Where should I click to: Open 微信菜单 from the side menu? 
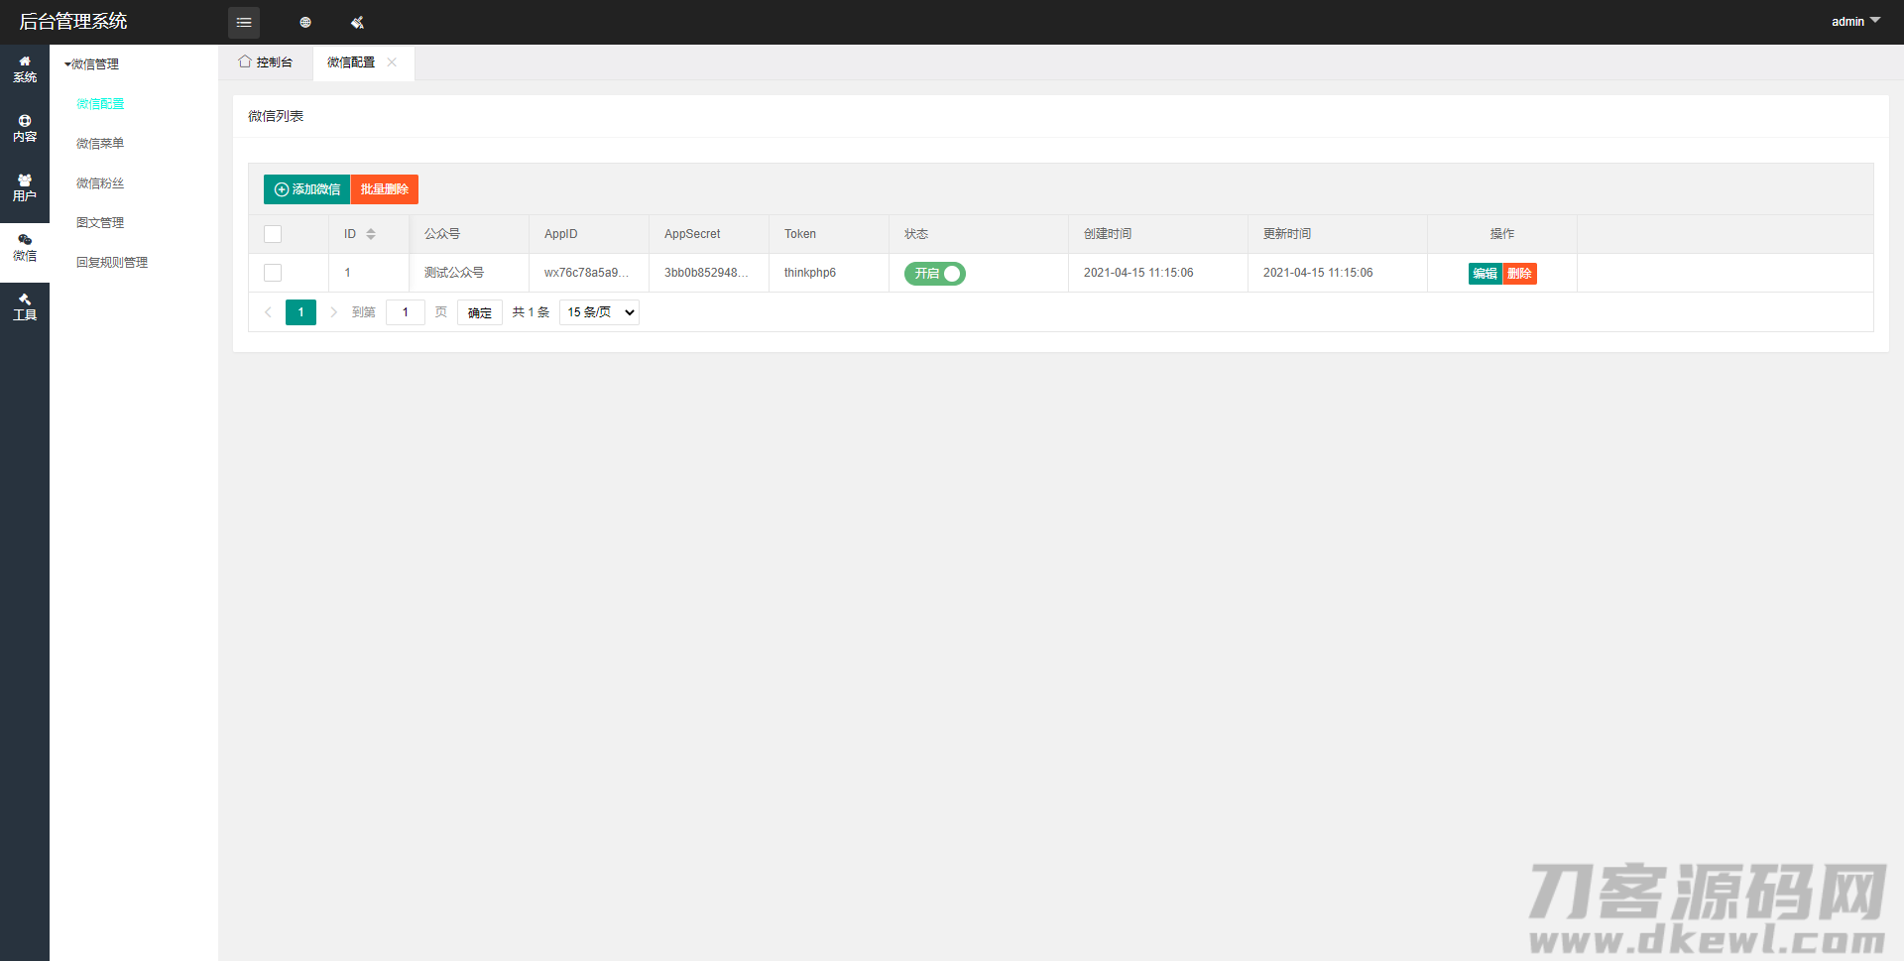100,144
